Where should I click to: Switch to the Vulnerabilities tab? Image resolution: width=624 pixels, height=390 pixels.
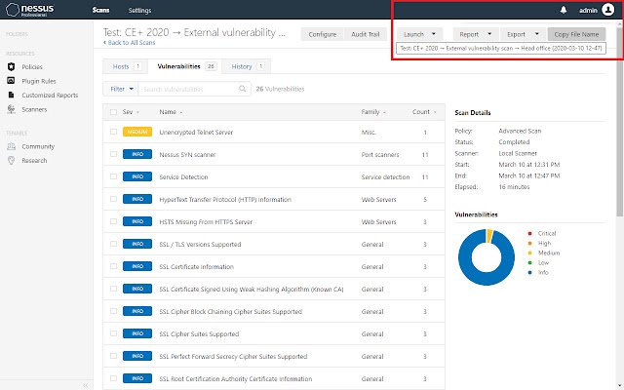pyautogui.click(x=185, y=66)
